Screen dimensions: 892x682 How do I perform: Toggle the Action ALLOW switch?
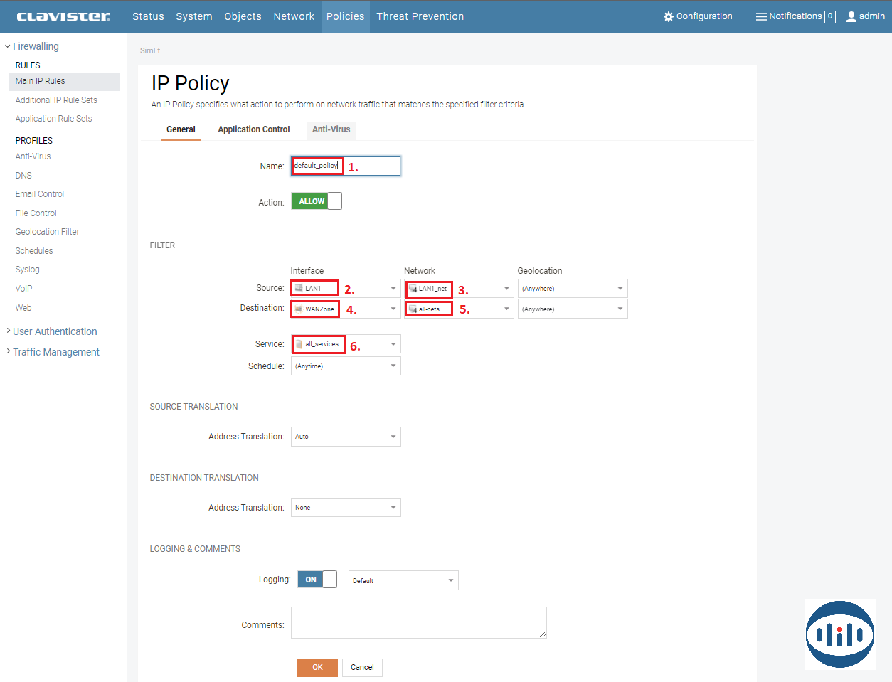point(317,201)
